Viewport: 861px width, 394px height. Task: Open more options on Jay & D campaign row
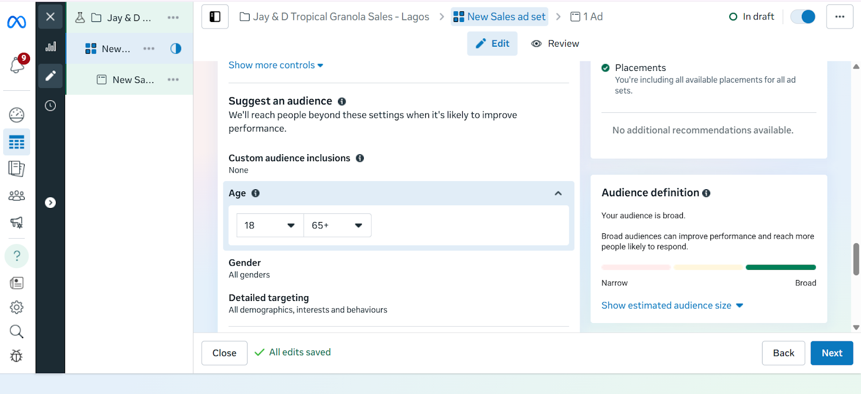[173, 18]
